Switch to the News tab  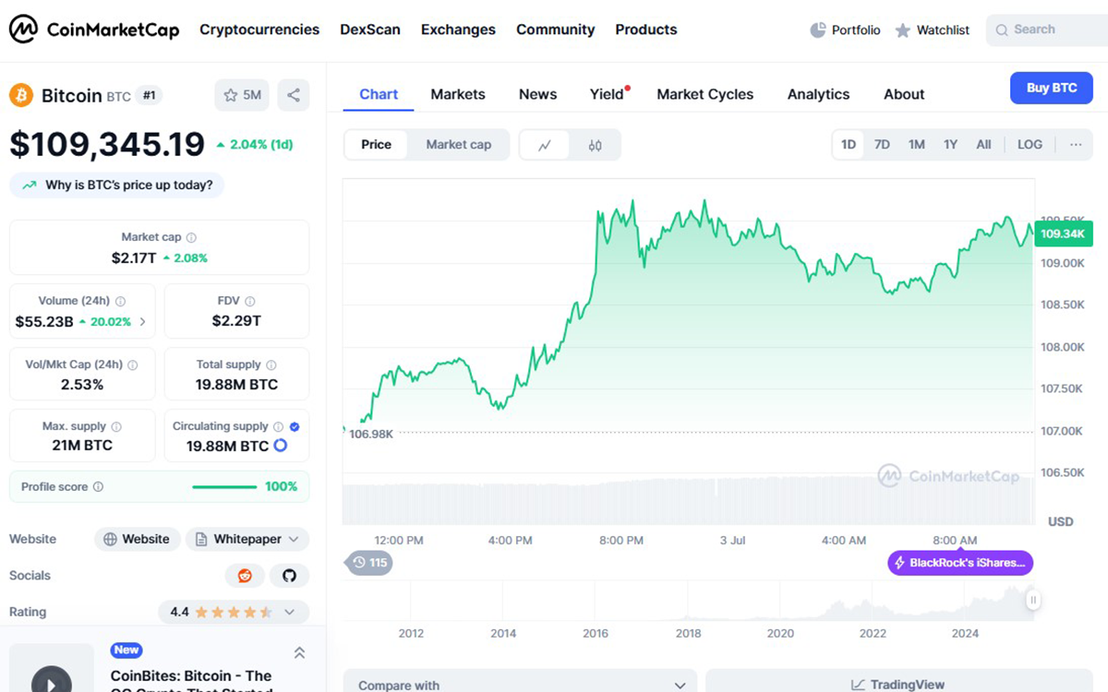tap(537, 94)
